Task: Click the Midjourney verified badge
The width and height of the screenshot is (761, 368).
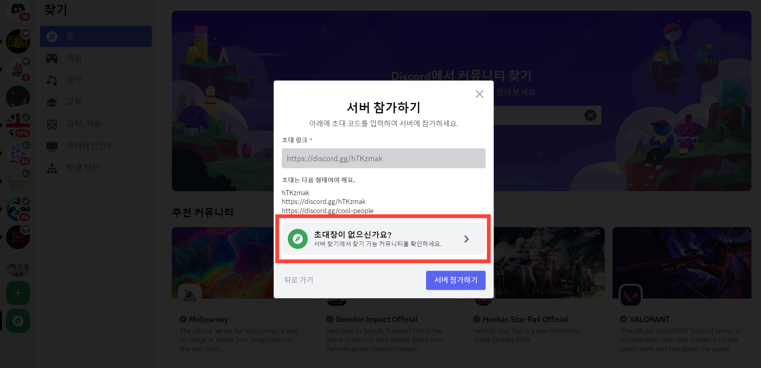Action: point(183,319)
